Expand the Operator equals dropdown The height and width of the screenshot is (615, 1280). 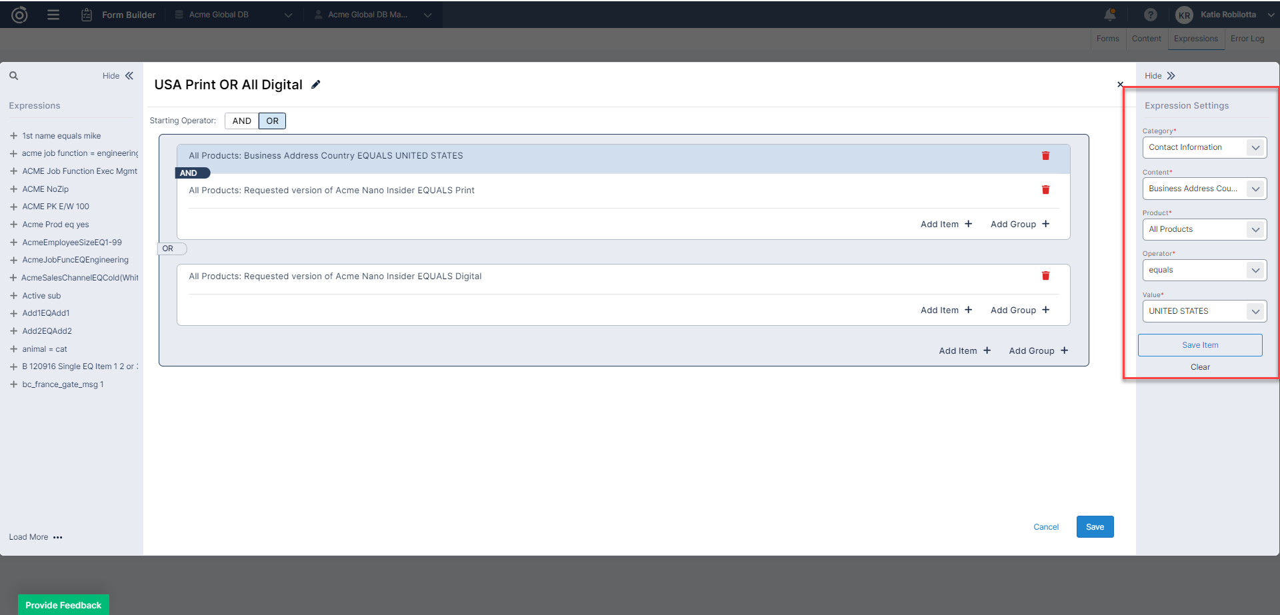(x=1204, y=271)
